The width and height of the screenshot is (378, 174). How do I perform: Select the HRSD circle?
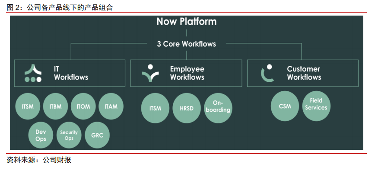[x=187, y=108]
